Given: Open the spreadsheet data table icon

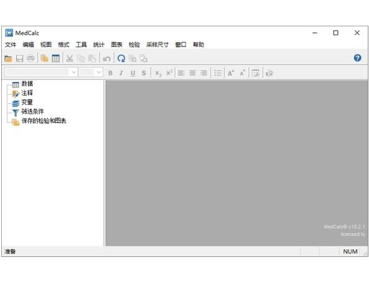Looking at the screenshot, I should click(x=56, y=58).
